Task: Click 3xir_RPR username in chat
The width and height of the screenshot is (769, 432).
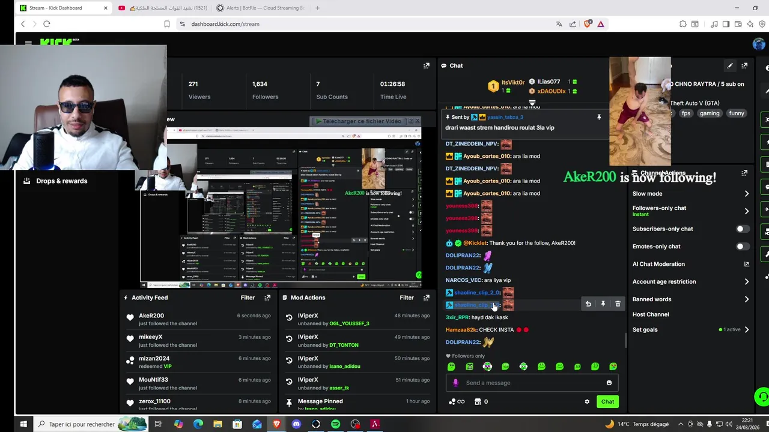Action: click(457, 317)
